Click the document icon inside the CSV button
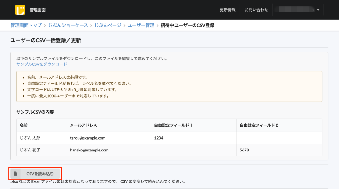The height and width of the screenshot is (189, 339). coord(16,174)
